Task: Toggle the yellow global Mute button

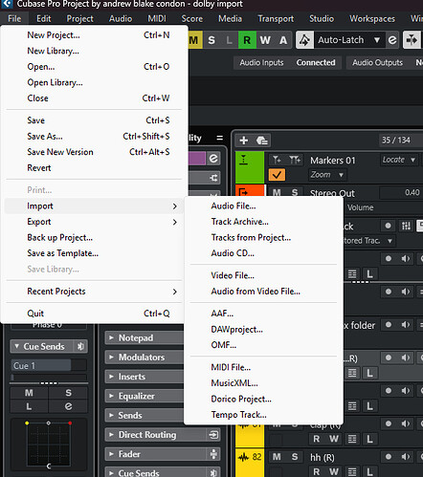Action: (193, 40)
